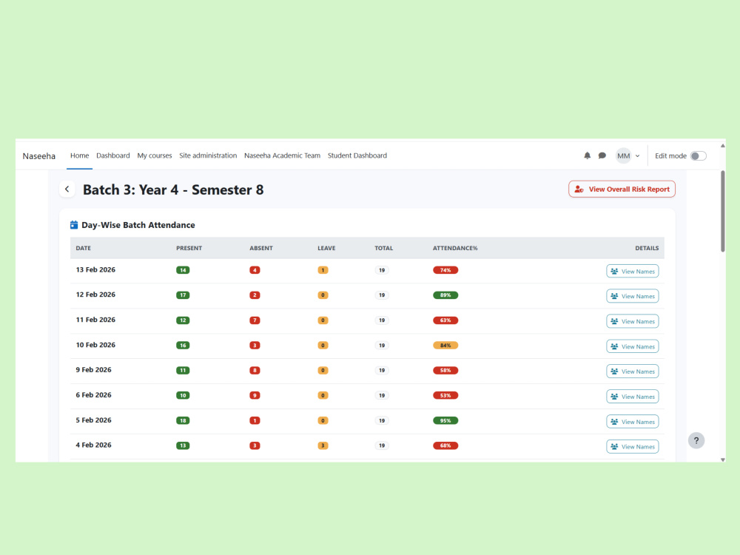Click the Naseeha site brand link
Viewport: 740px width, 555px height.
(38, 156)
